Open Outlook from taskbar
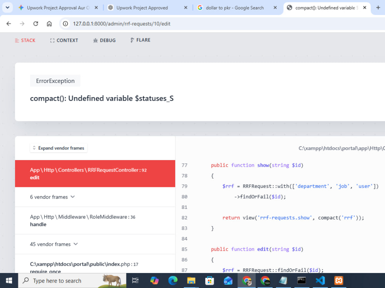This screenshot has height=288, width=385. pos(228,281)
